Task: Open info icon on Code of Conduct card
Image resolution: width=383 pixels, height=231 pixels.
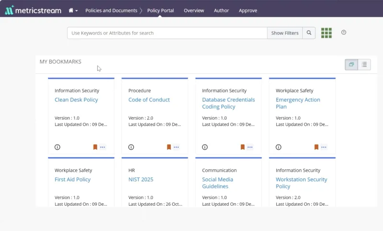Action: (x=131, y=147)
